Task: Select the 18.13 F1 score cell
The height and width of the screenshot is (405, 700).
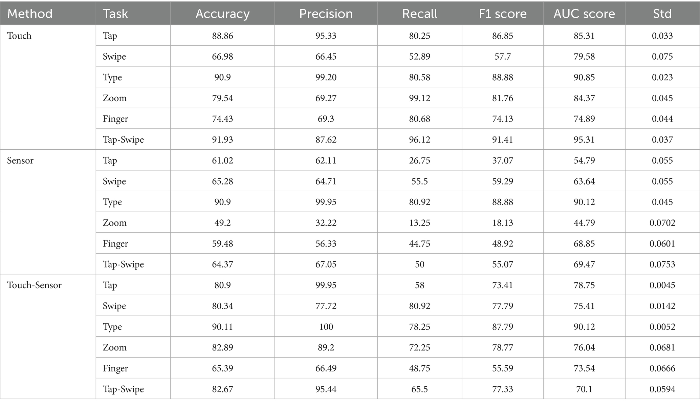Action: point(503,222)
